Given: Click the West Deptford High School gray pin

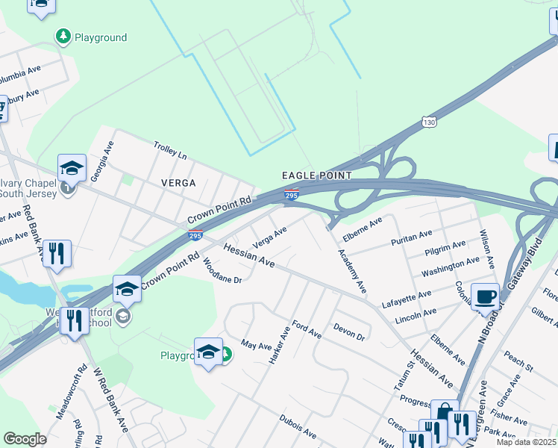Looking at the screenshot, I should [x=123, y=317].
